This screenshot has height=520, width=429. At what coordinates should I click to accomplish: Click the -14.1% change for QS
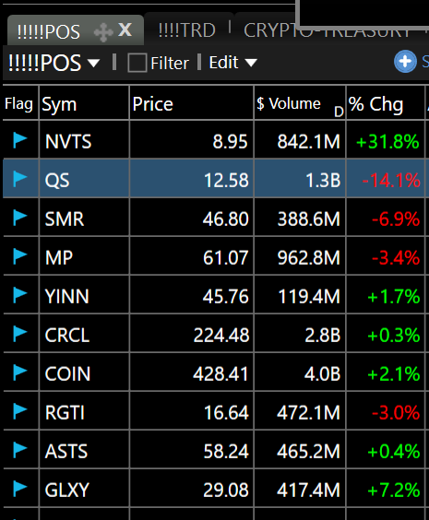pyautogui.click(x=391, y=181)
